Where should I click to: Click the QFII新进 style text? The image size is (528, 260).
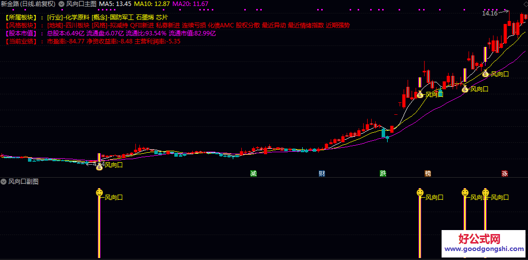[x=142, y=25]
